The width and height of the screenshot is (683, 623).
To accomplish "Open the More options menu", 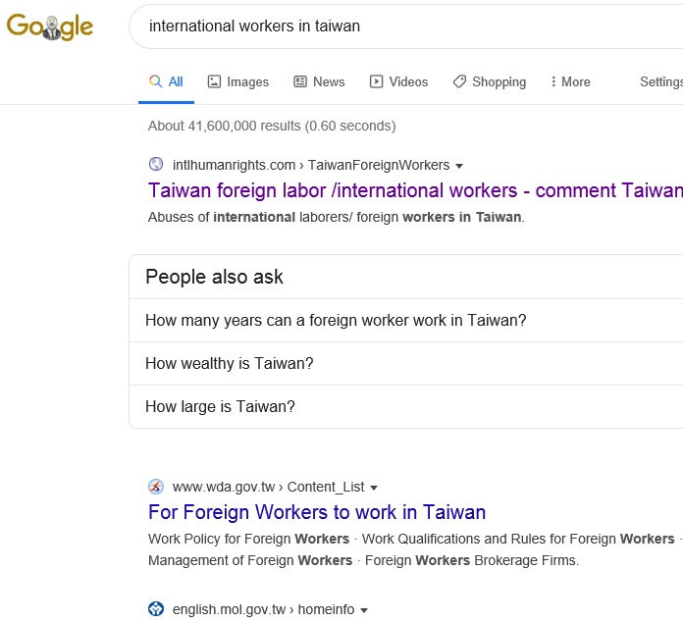I will click(x=570, y=82).
